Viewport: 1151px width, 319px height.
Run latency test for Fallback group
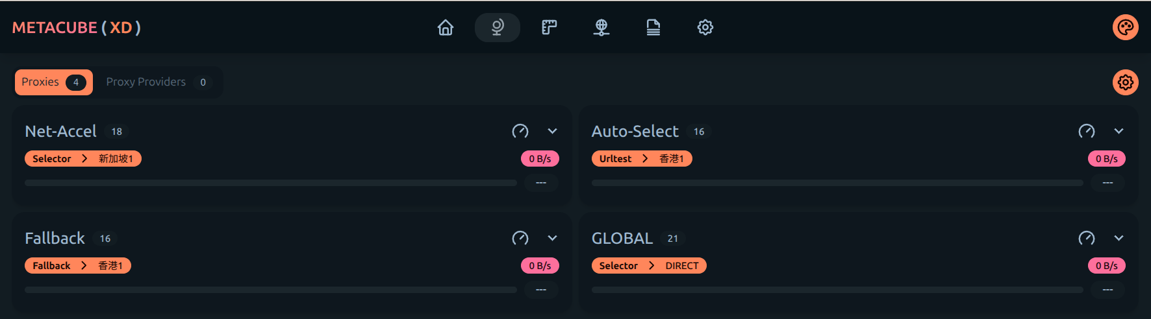coord(520,239)
